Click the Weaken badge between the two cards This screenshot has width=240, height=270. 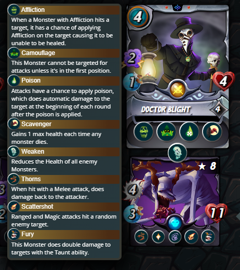coord(177,153)
